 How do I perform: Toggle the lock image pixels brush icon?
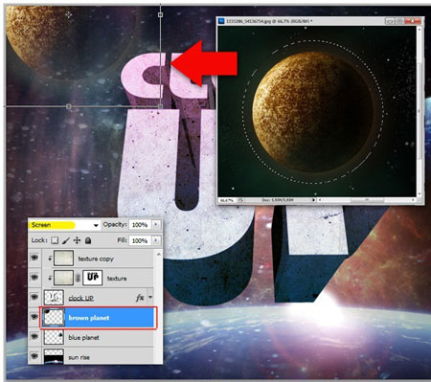coord(66,240)
